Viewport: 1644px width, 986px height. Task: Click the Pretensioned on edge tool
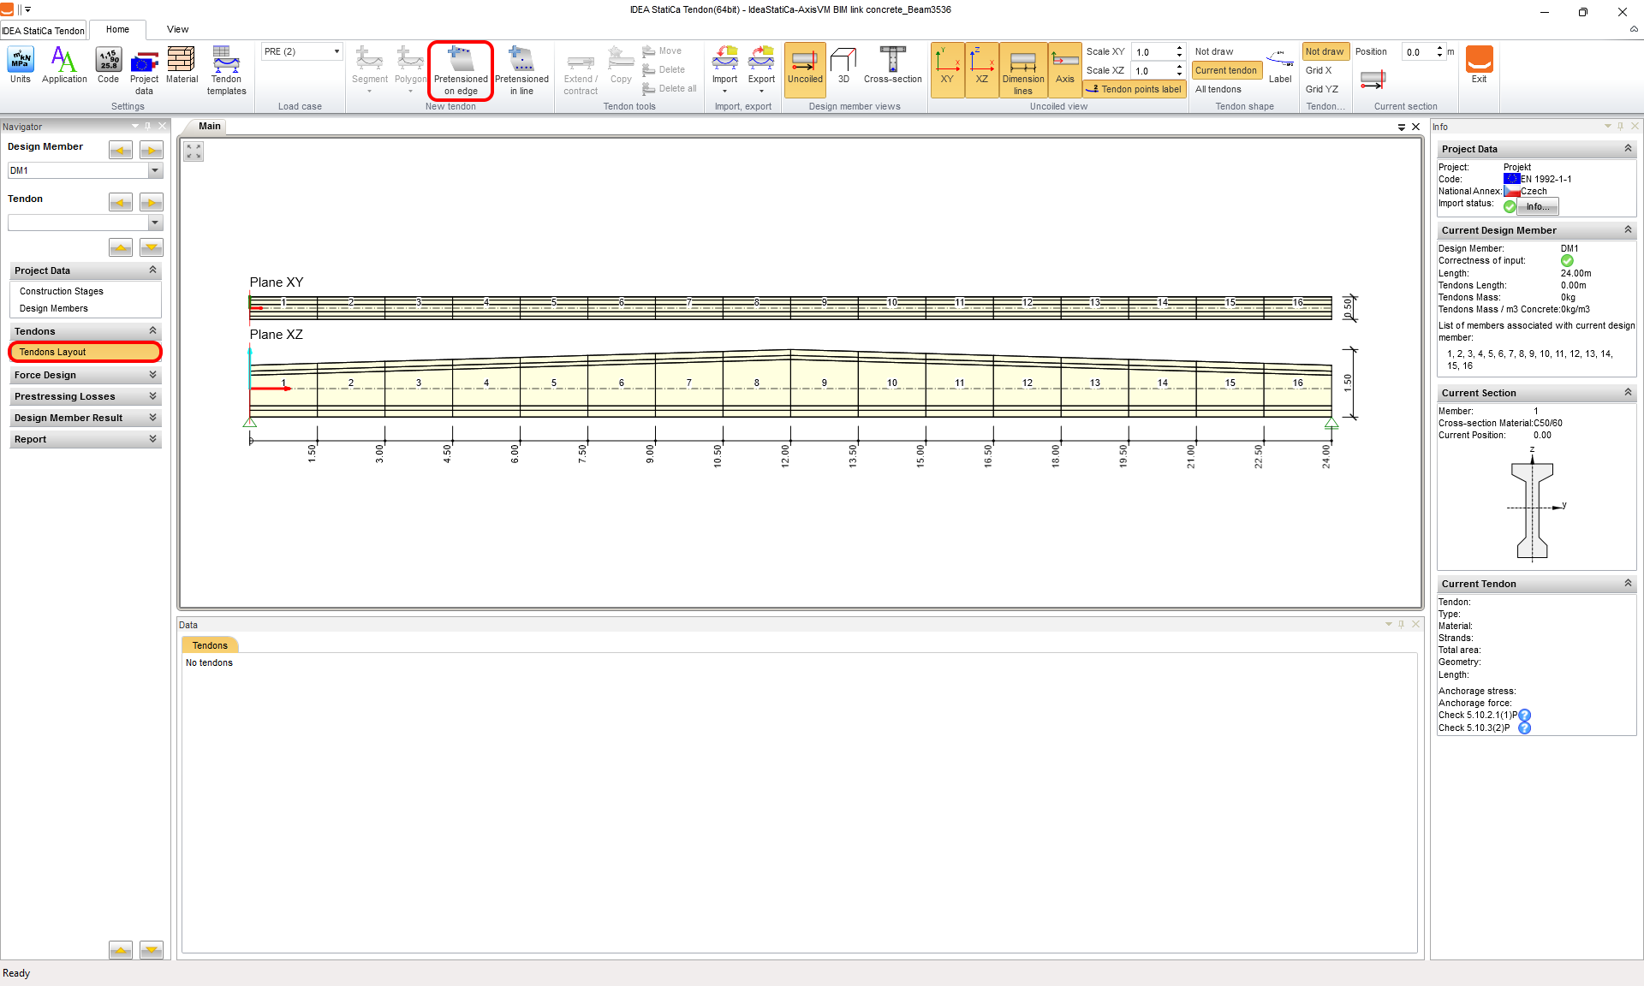tap(461, 68)
